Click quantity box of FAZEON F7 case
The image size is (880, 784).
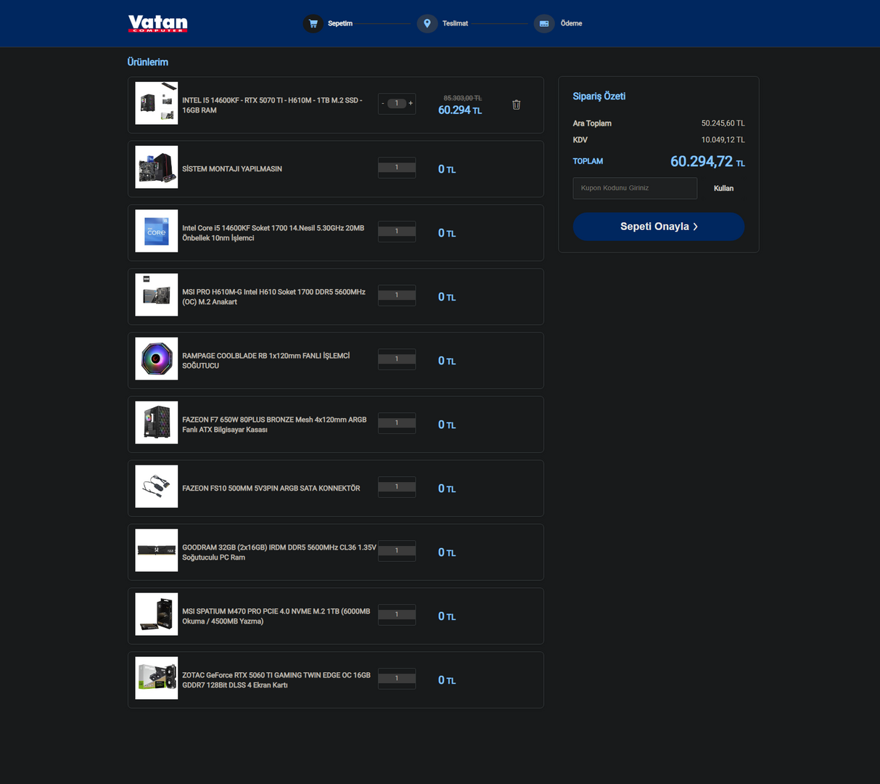(397, 423)
